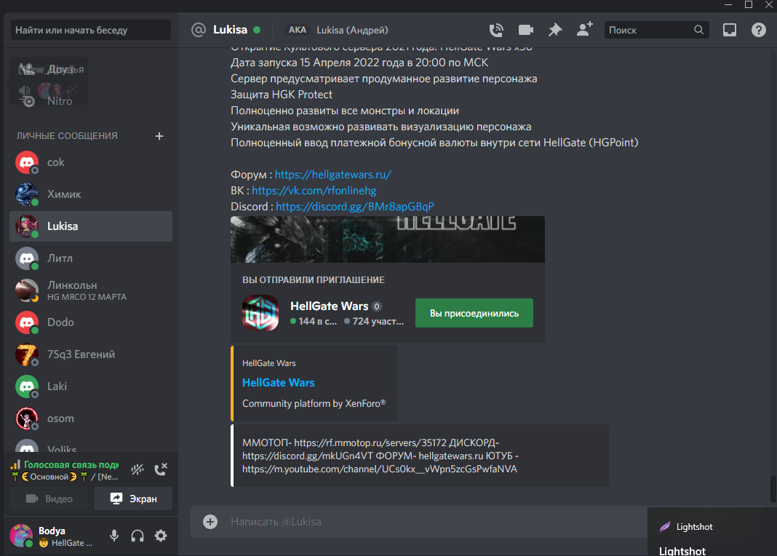Open the Help icon
This screenshot has height=556, width=777.
point(758,31)
